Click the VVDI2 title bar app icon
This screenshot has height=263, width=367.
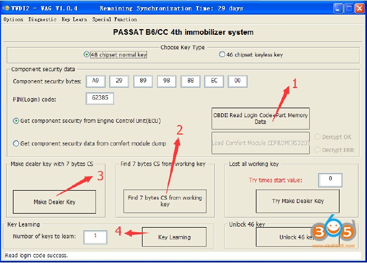tap(6, 8)
